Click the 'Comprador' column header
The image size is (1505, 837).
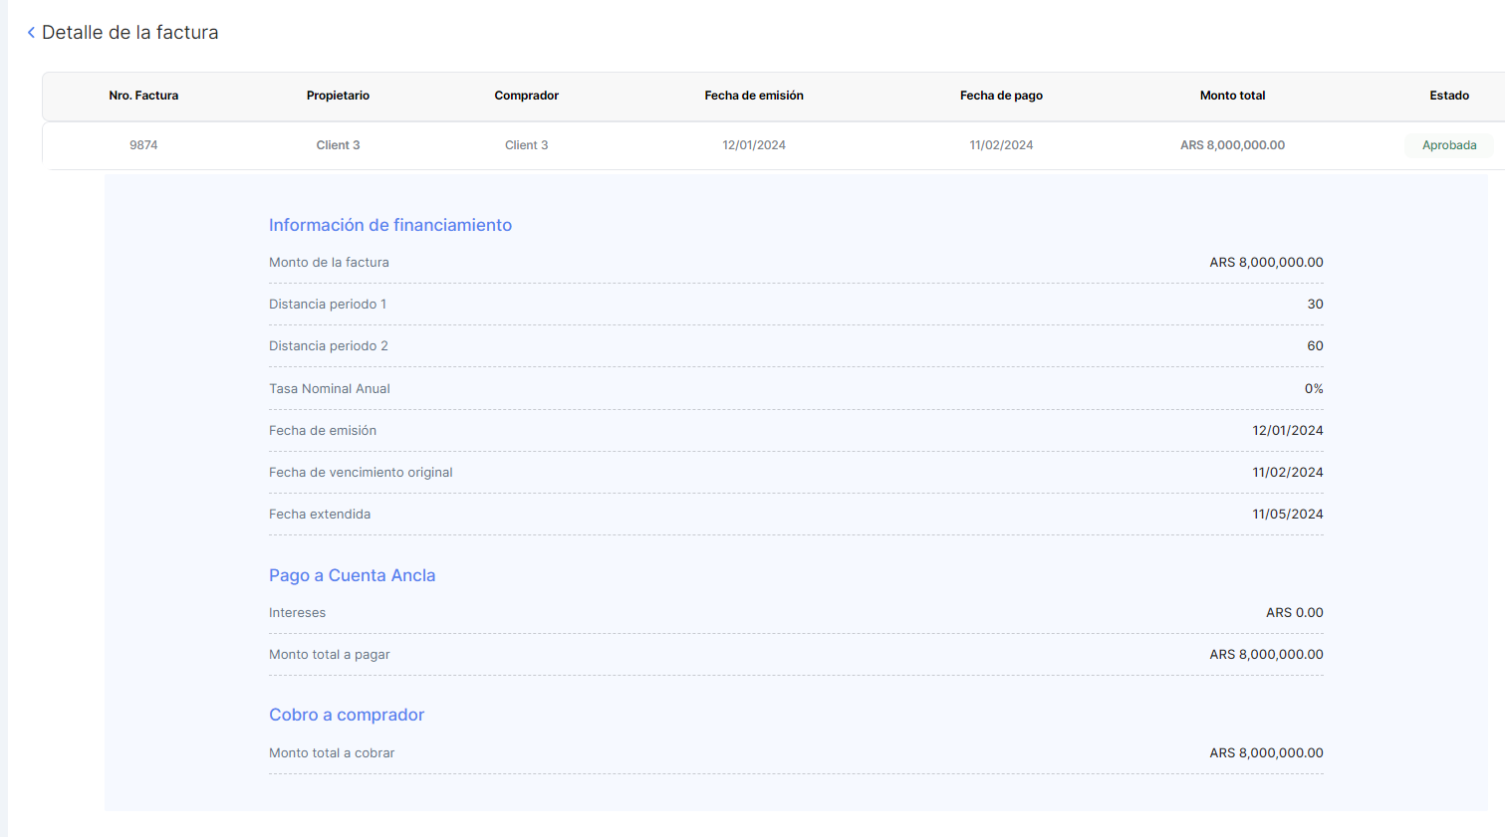pos(526,96)
